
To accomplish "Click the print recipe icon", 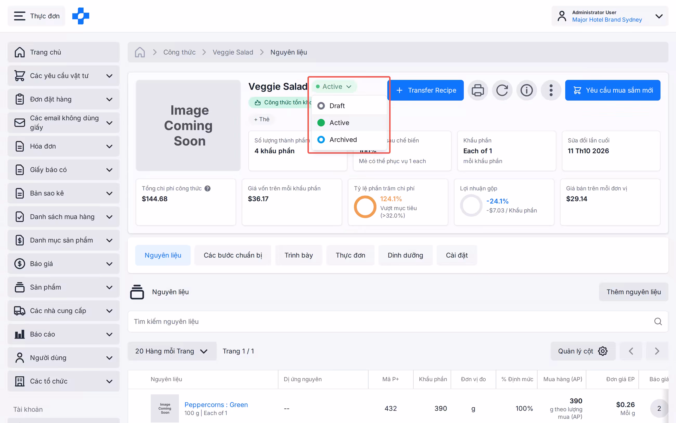I will click(478, 90).
